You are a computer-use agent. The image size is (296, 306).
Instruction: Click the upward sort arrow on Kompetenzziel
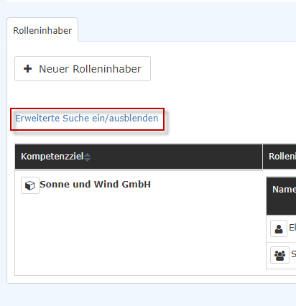[x=88, y=155]
